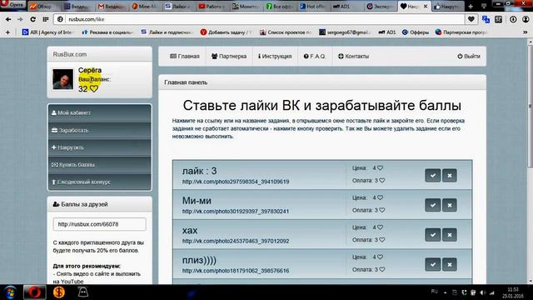Open Инструкция in the site navigation
The width and height of the screenshot is (533, 300).
click(x=275, y=57)
